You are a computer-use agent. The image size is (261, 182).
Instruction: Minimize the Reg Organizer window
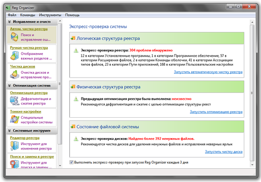click(x=230, y=7)
